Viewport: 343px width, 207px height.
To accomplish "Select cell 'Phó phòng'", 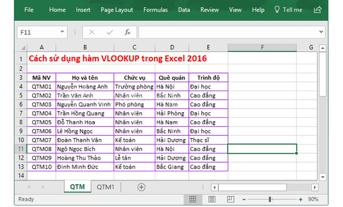I will pyautogui.click(x=134, y=105).
